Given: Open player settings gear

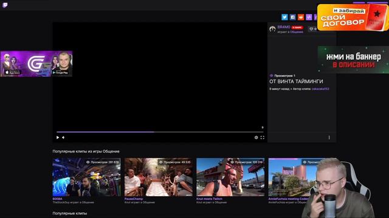Looking at the screenshot, I should pos(256,137).
